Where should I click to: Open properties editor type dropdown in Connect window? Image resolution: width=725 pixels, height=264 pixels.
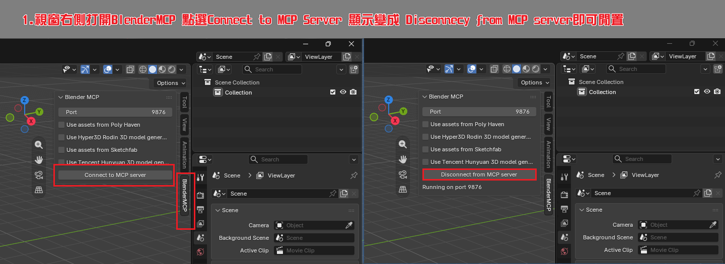(x=205, y=159)
